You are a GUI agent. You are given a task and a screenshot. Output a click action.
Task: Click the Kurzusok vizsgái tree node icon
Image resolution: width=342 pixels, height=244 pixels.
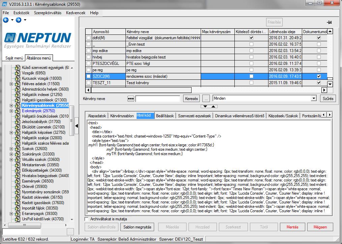click(x=18, y=78)
